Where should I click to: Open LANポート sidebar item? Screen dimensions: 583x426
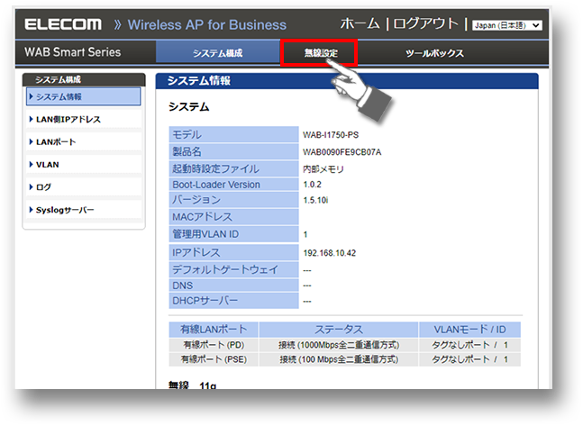click(84, 142)
